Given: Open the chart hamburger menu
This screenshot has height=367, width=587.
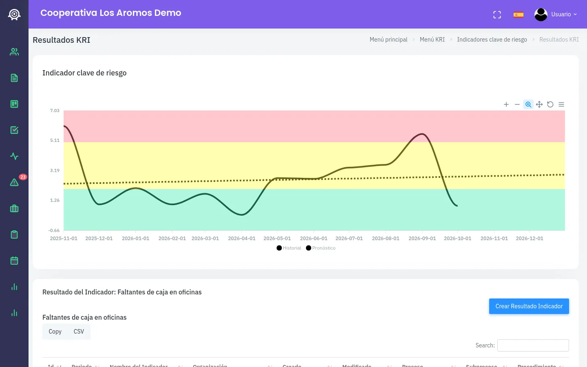Looking at the screenshot, I should coord(561,104).
